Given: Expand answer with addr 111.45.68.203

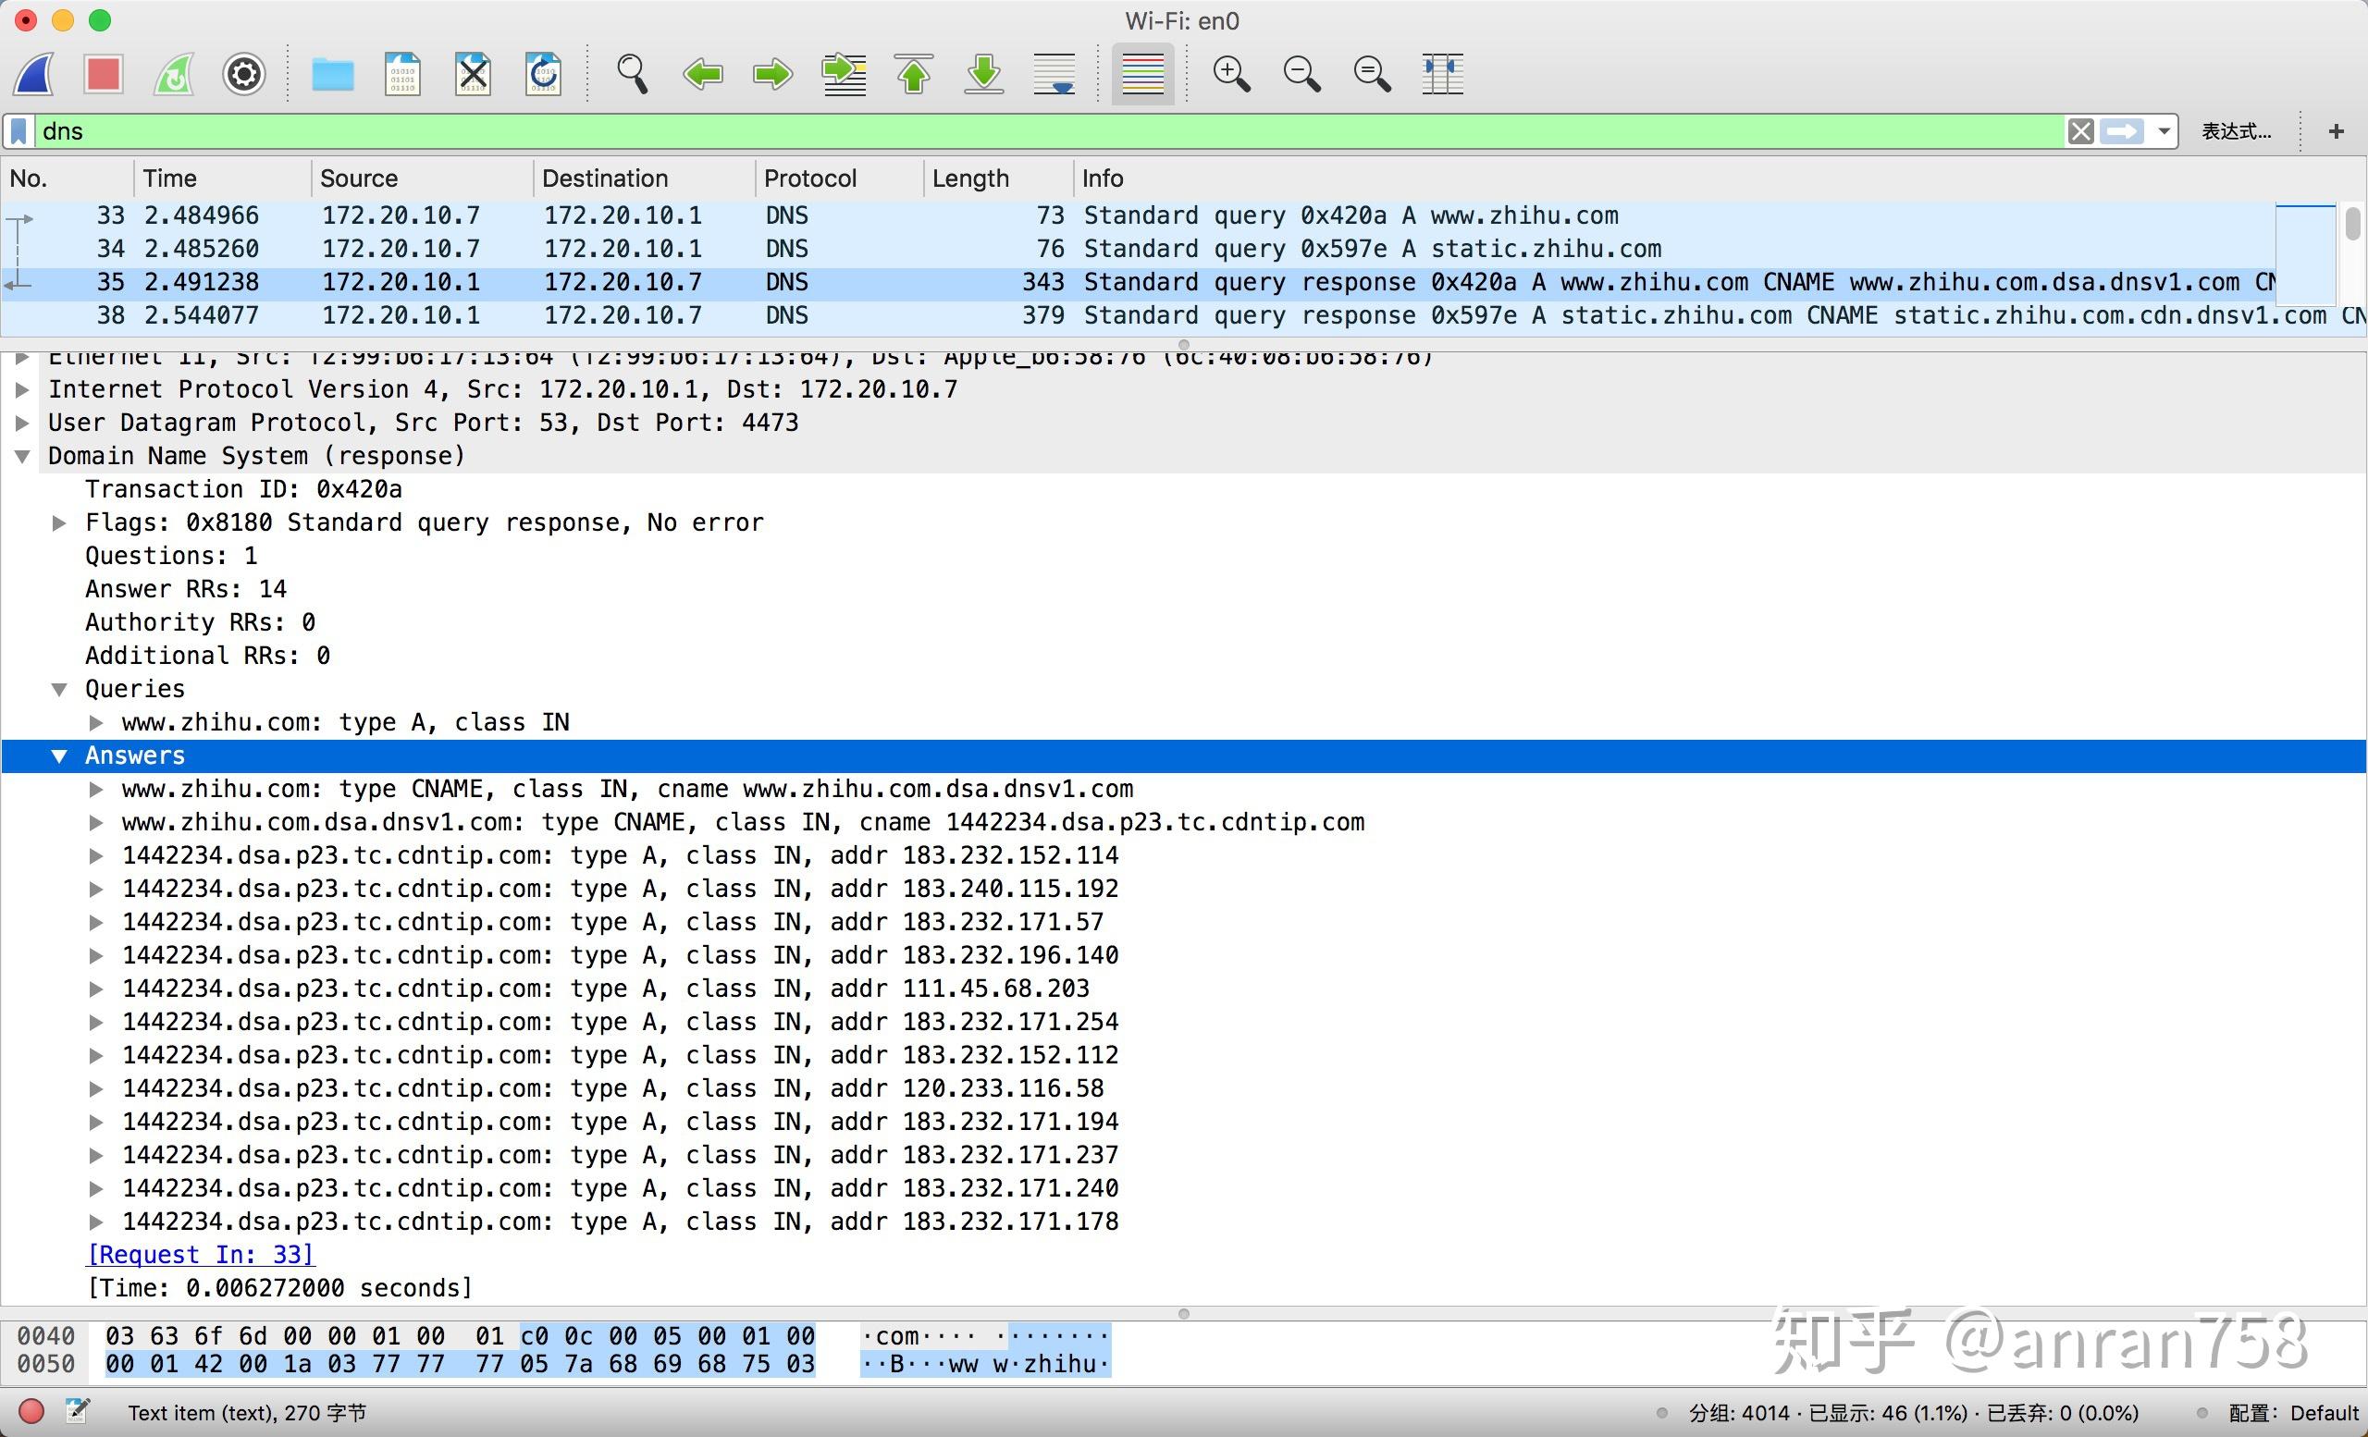Looking at the screenshot, I should 96,989.
